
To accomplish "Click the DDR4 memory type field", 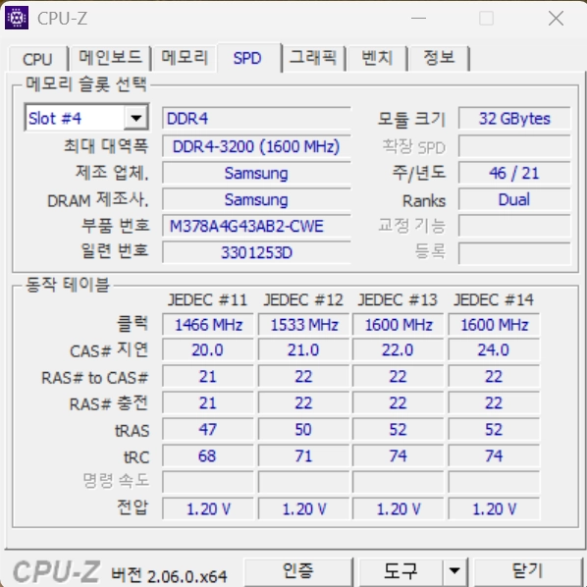I will coord(256,119).
